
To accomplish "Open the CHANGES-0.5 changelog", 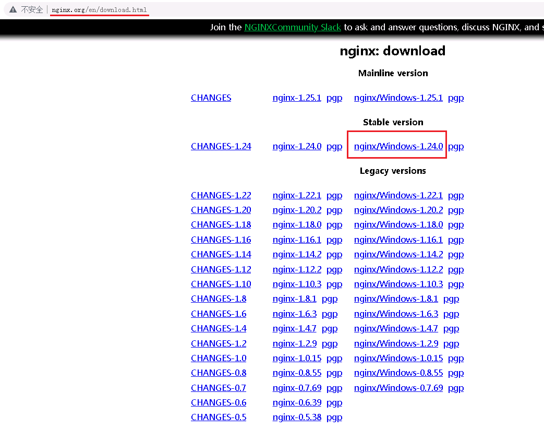I will tap(219, 417).
